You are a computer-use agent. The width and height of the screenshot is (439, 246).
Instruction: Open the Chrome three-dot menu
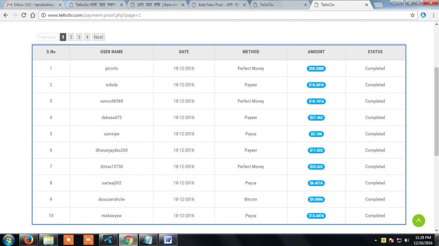433,15
